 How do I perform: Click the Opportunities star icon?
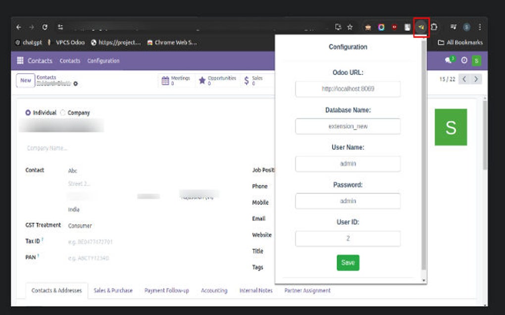(203, 79)
